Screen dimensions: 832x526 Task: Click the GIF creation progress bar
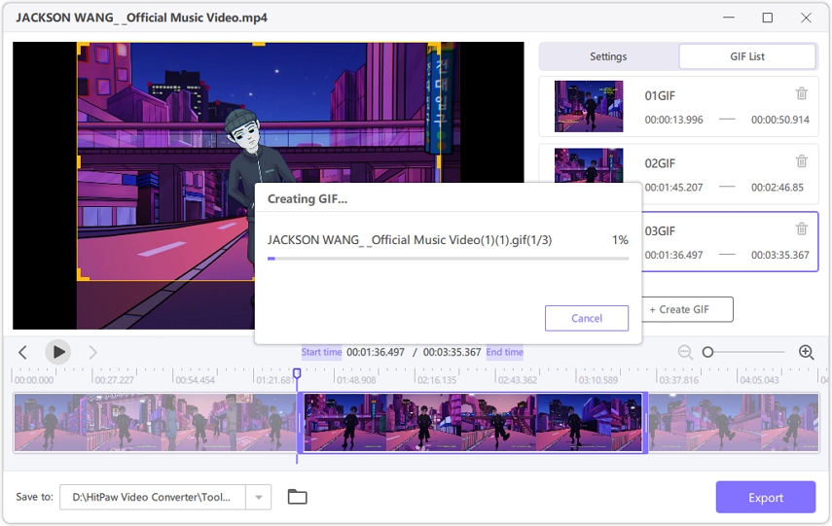click(449, 259)
